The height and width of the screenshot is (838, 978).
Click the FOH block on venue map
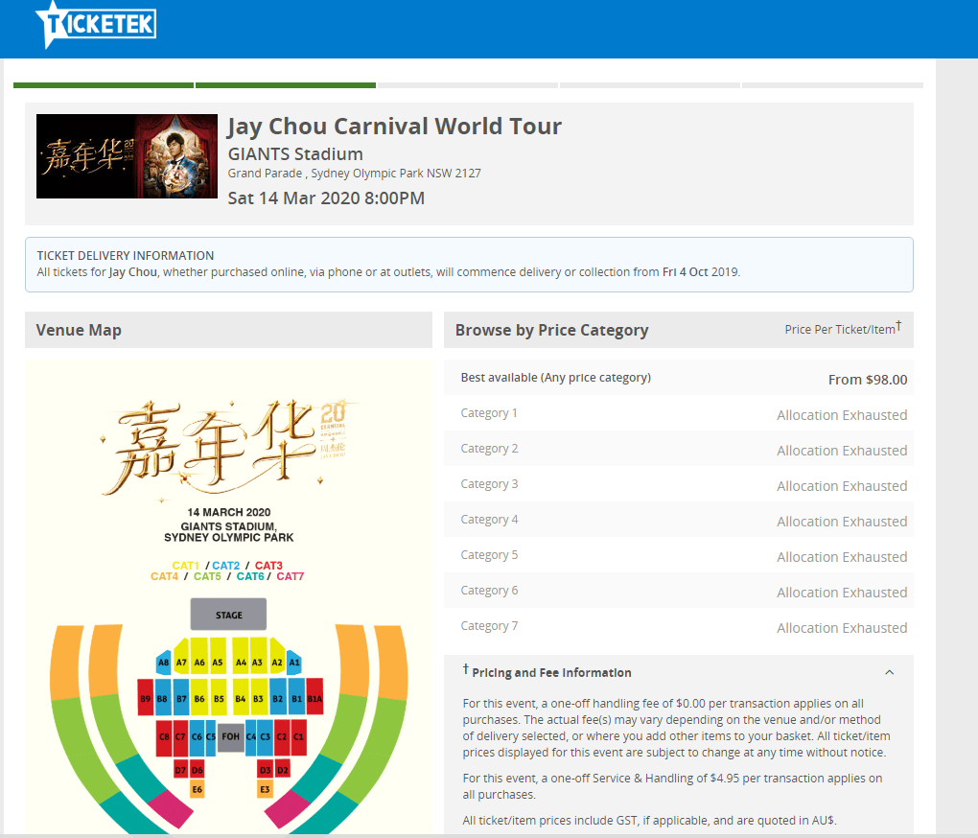tap(230, 736)
